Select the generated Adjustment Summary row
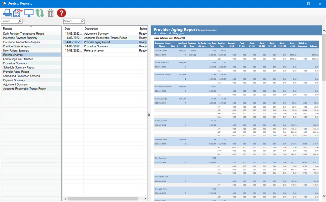326x202 pixels. tap(96, 34)
